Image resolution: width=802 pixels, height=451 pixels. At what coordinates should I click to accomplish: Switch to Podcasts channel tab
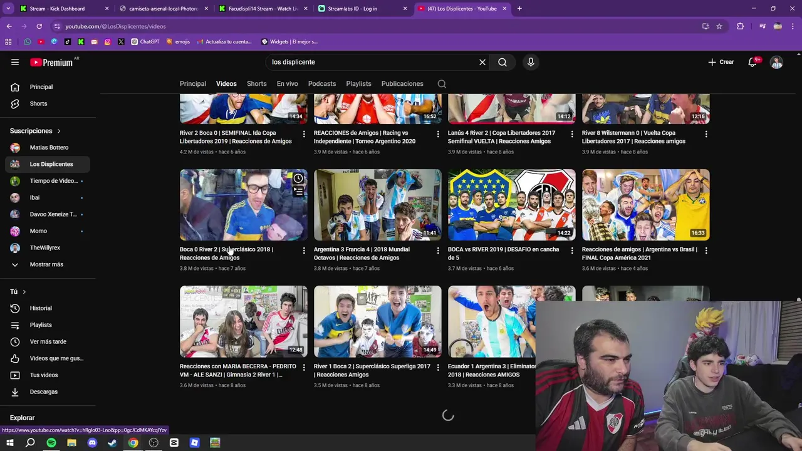click(x=322, y=84)
